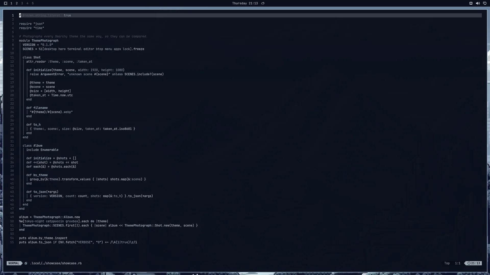Screen dimensions: 490x275
Task: Click the 'def to_json(*args)' method definition
Action: 42,192
